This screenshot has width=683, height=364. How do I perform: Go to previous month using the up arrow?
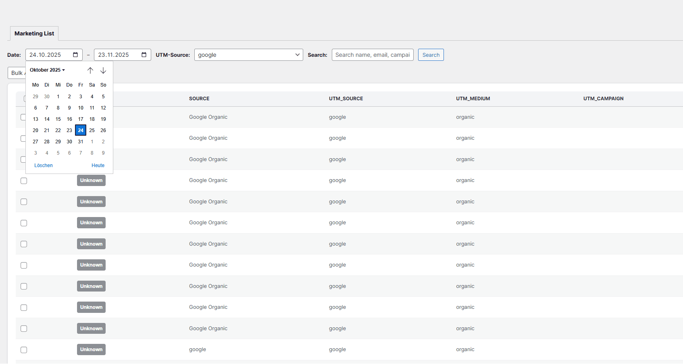click(x=90, y=70)
